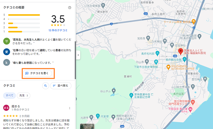This screenshot has height=129, width=213.
Task: Click 忌宮神社 shrine marker
Action: click(172, 45)
